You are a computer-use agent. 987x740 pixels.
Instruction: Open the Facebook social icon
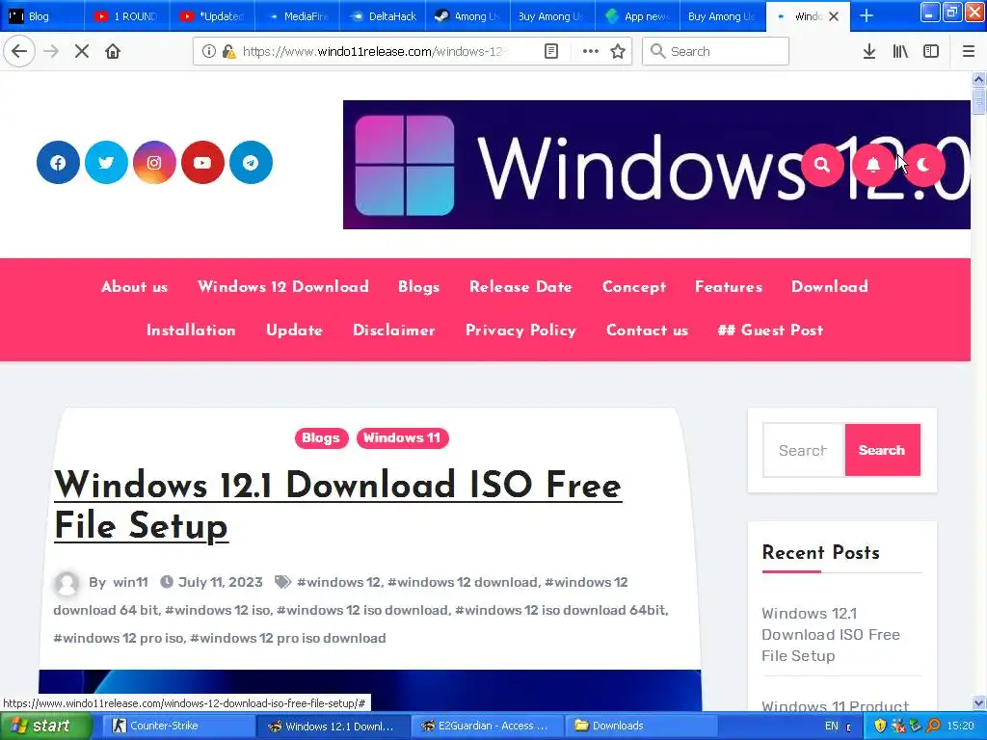coord(58,163)
